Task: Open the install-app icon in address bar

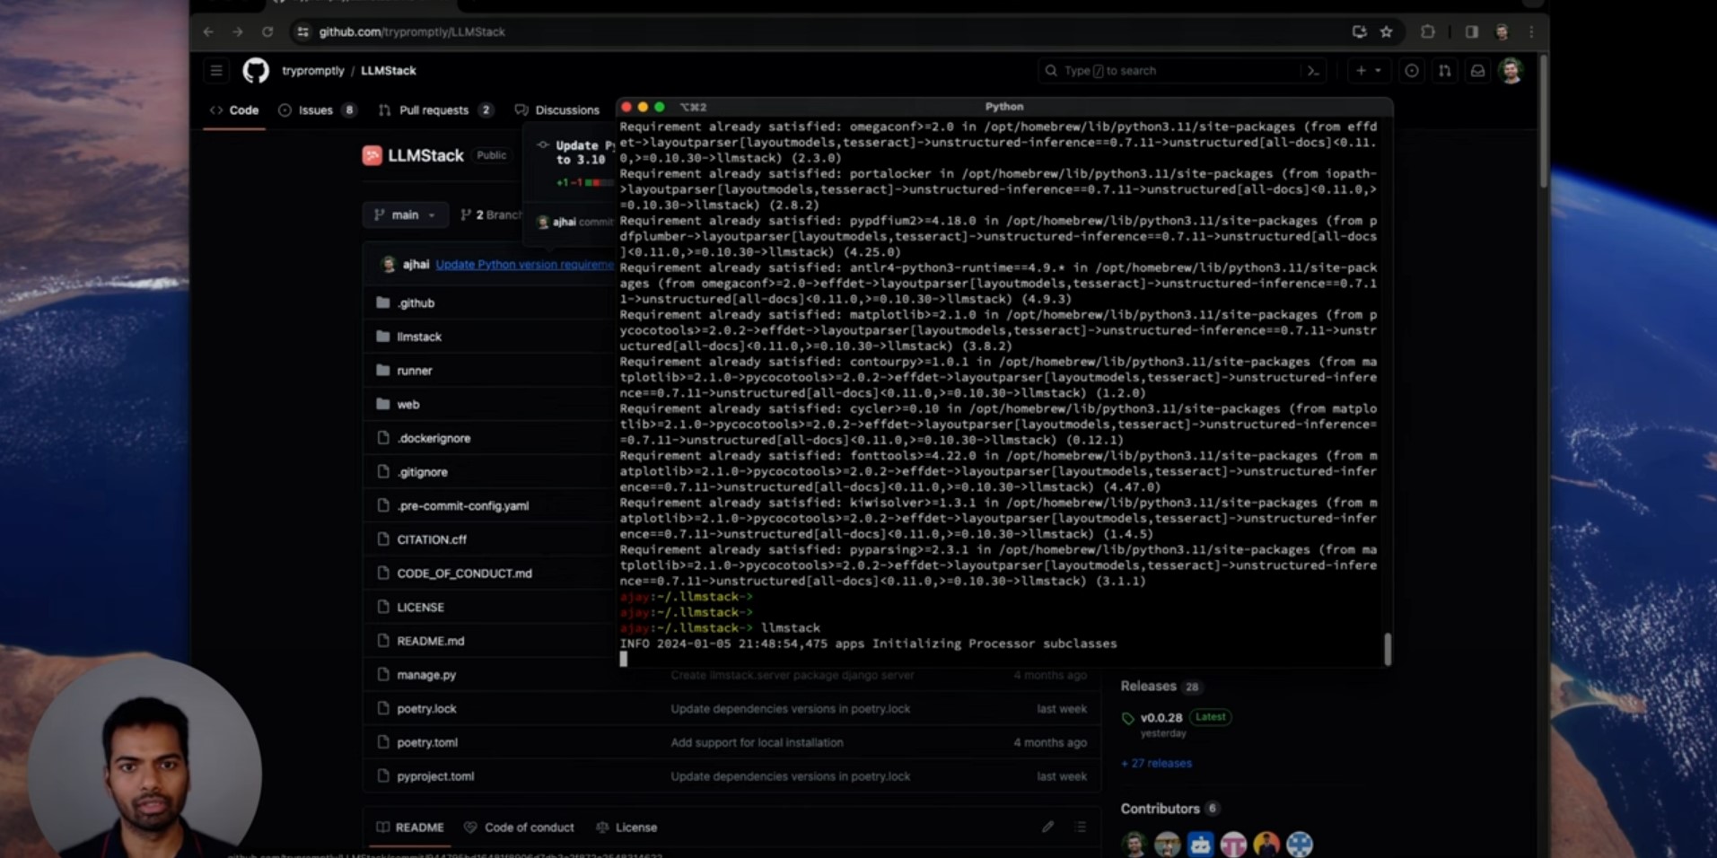Action: coord(1359,31)
